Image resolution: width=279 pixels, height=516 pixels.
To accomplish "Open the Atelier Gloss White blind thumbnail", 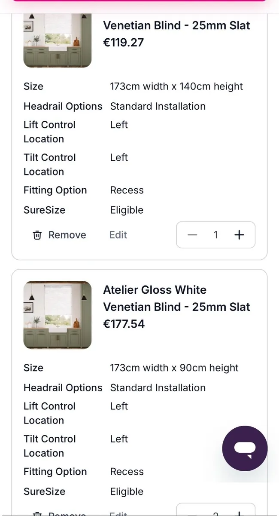I will coord(58,315).
